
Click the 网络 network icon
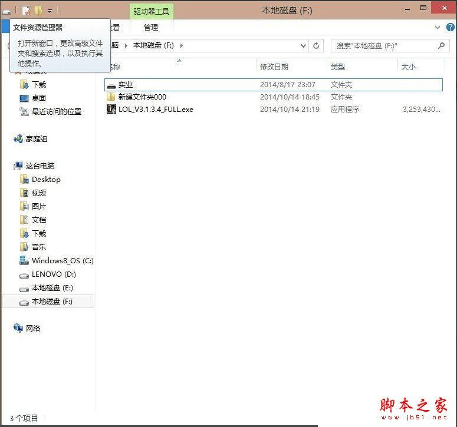click(18, 328)
